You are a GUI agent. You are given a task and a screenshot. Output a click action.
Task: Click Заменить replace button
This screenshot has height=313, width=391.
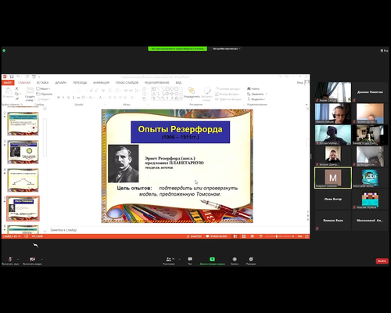pyautogui.click(x=256, y=94)
